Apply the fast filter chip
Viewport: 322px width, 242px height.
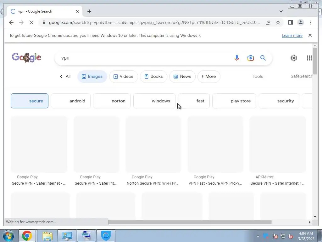coord(194,101)
